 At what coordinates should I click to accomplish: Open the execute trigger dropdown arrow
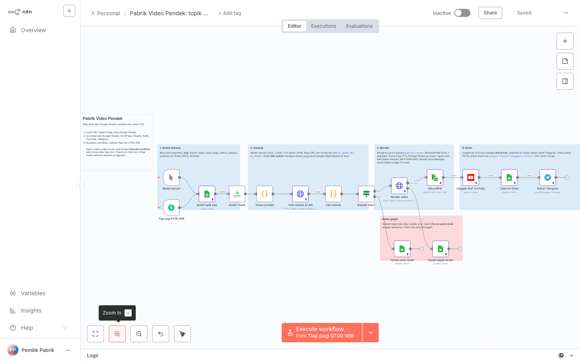pyautogui.click(x=371, y=333)
